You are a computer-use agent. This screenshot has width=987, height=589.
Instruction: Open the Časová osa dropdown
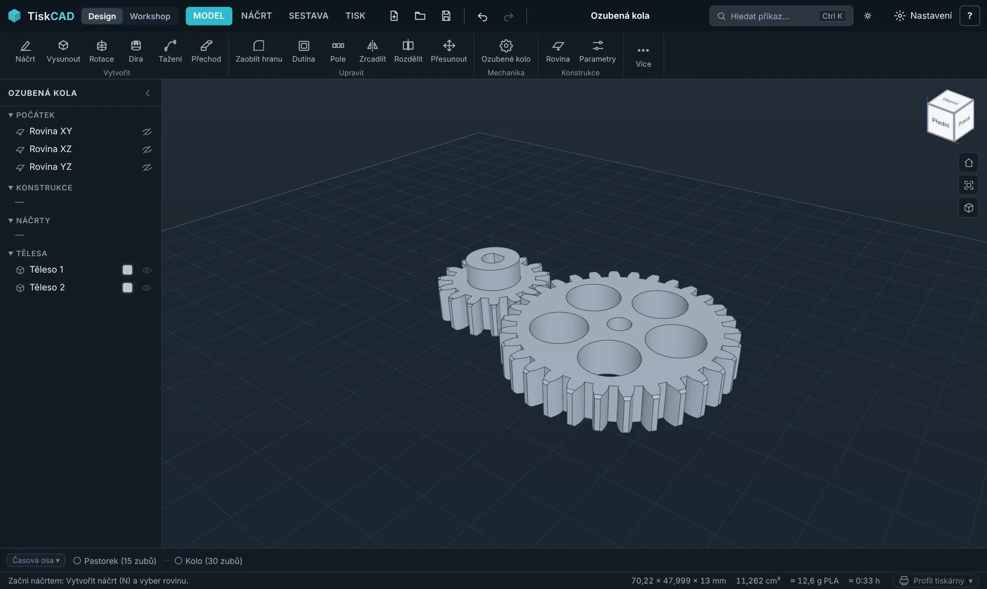click(36, 560)
